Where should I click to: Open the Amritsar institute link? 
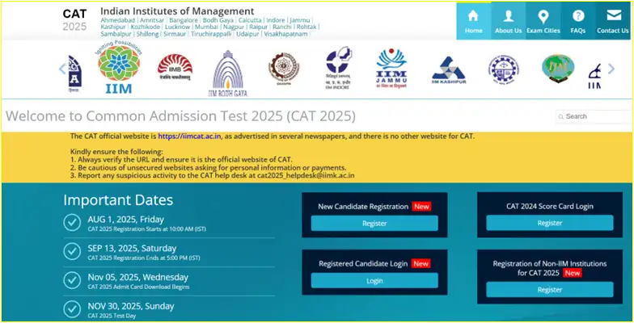coord(152,20)
